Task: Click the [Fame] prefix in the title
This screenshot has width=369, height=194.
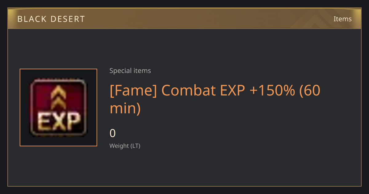Action: (133, 90)
